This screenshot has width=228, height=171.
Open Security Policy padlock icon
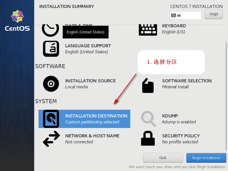pos(148,138)
